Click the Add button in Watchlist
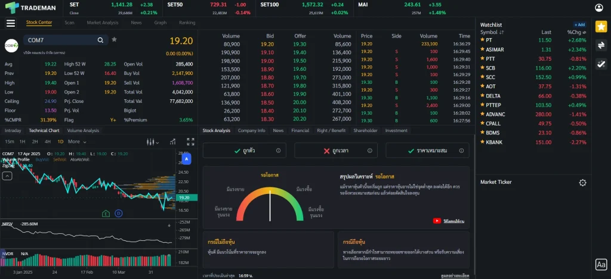This screenshot has height=279, width=611. coord(579,24)
